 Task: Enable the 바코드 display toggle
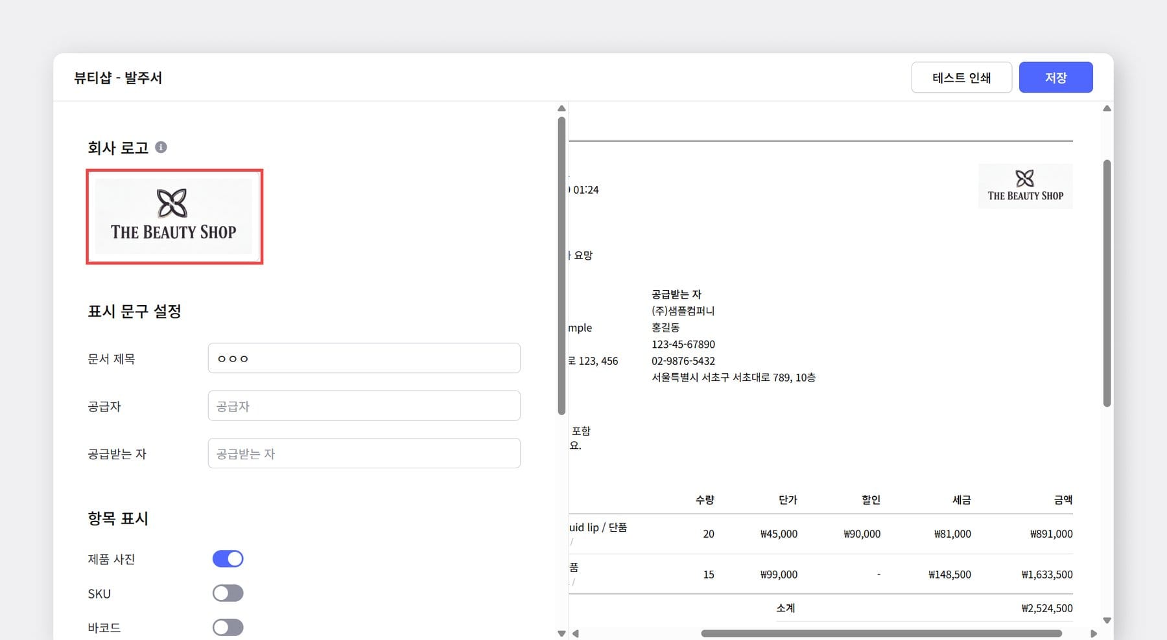(228, 626)
